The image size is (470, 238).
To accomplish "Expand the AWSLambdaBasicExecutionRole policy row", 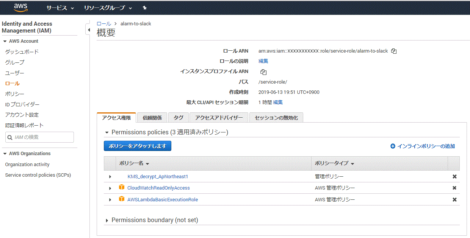I will (x=110, y=200).
